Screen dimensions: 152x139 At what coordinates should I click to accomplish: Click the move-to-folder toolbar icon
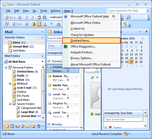(x=33, y=24)
